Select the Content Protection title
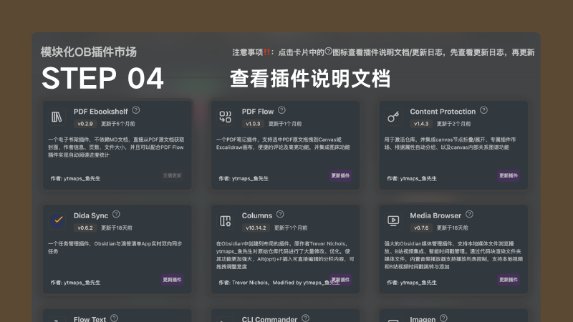Screen dimensions: 573x322 pyautogui.click(x=443, y=112)
